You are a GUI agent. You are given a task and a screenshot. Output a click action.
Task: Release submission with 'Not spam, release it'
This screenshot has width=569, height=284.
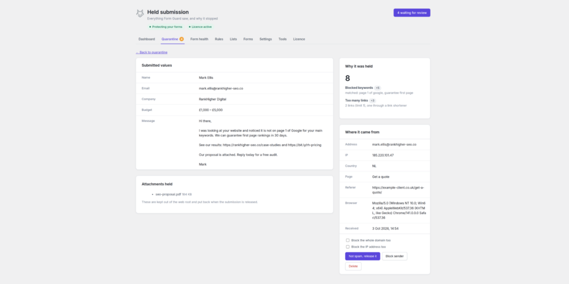click(x=362, y=256)
